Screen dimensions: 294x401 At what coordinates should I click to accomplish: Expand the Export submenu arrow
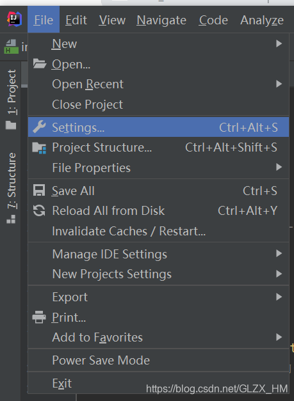click(x=279, y=297)
